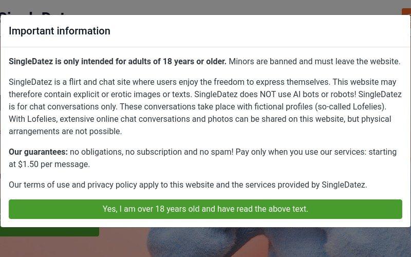Click the '(so-called Lofelies)' phrase
Image resolution: width=411 pixels, height=257 pixels.
click(x=351, y=106)
